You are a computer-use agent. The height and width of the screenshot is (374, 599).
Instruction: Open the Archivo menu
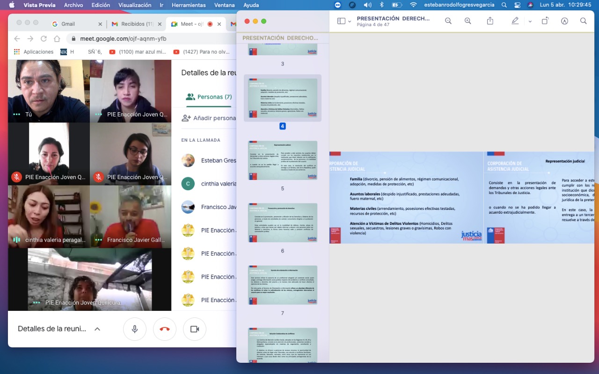pos(73,5)
